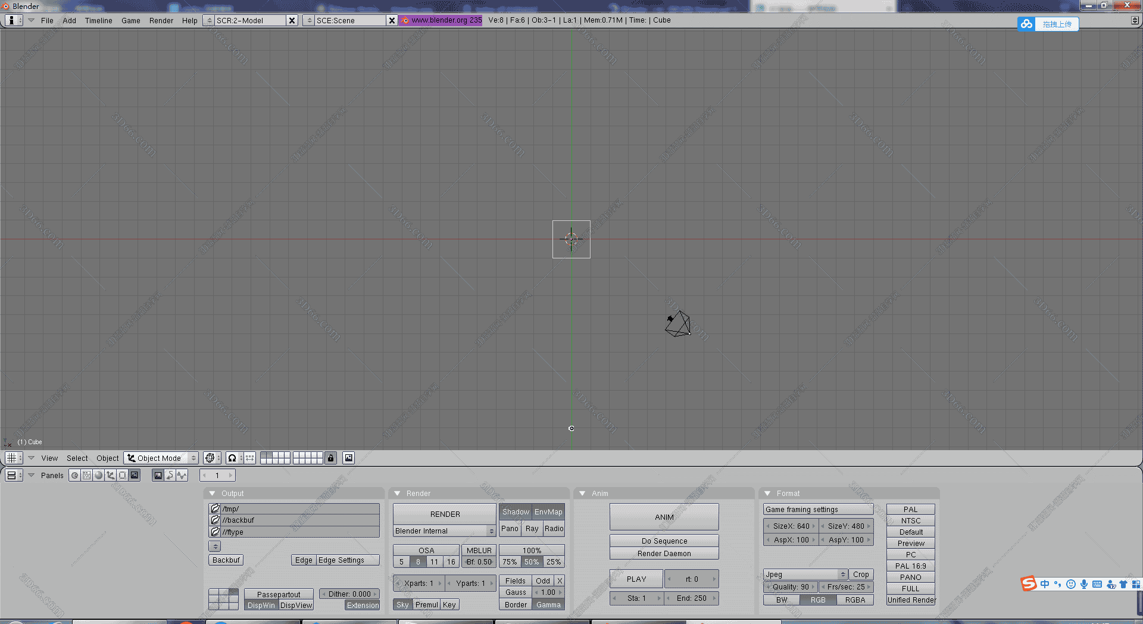The image size is (1143, 624).
Task: Open the Logic context in the Panels header
Action: click(x=74, y=475)
